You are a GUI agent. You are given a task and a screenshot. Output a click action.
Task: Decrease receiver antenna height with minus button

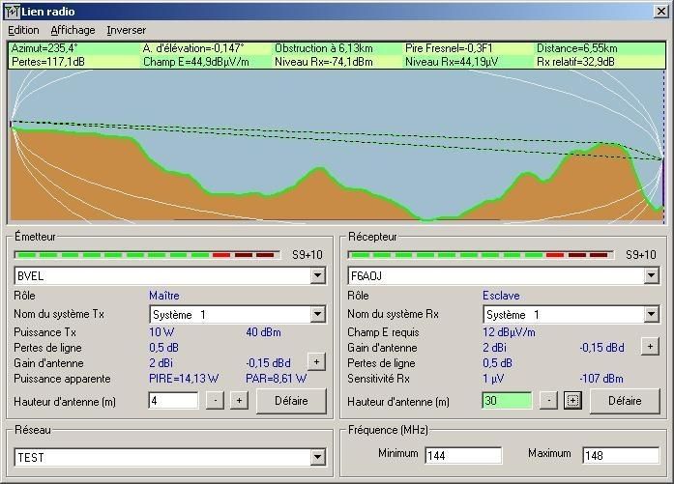(548, 401)
